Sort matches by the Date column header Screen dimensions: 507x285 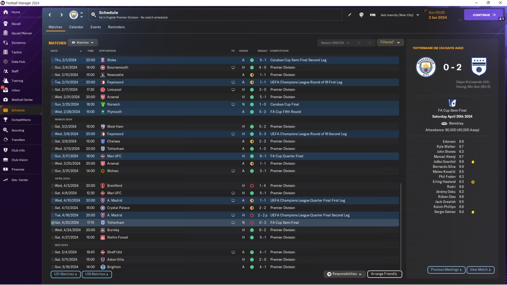(x=54, y=51)
